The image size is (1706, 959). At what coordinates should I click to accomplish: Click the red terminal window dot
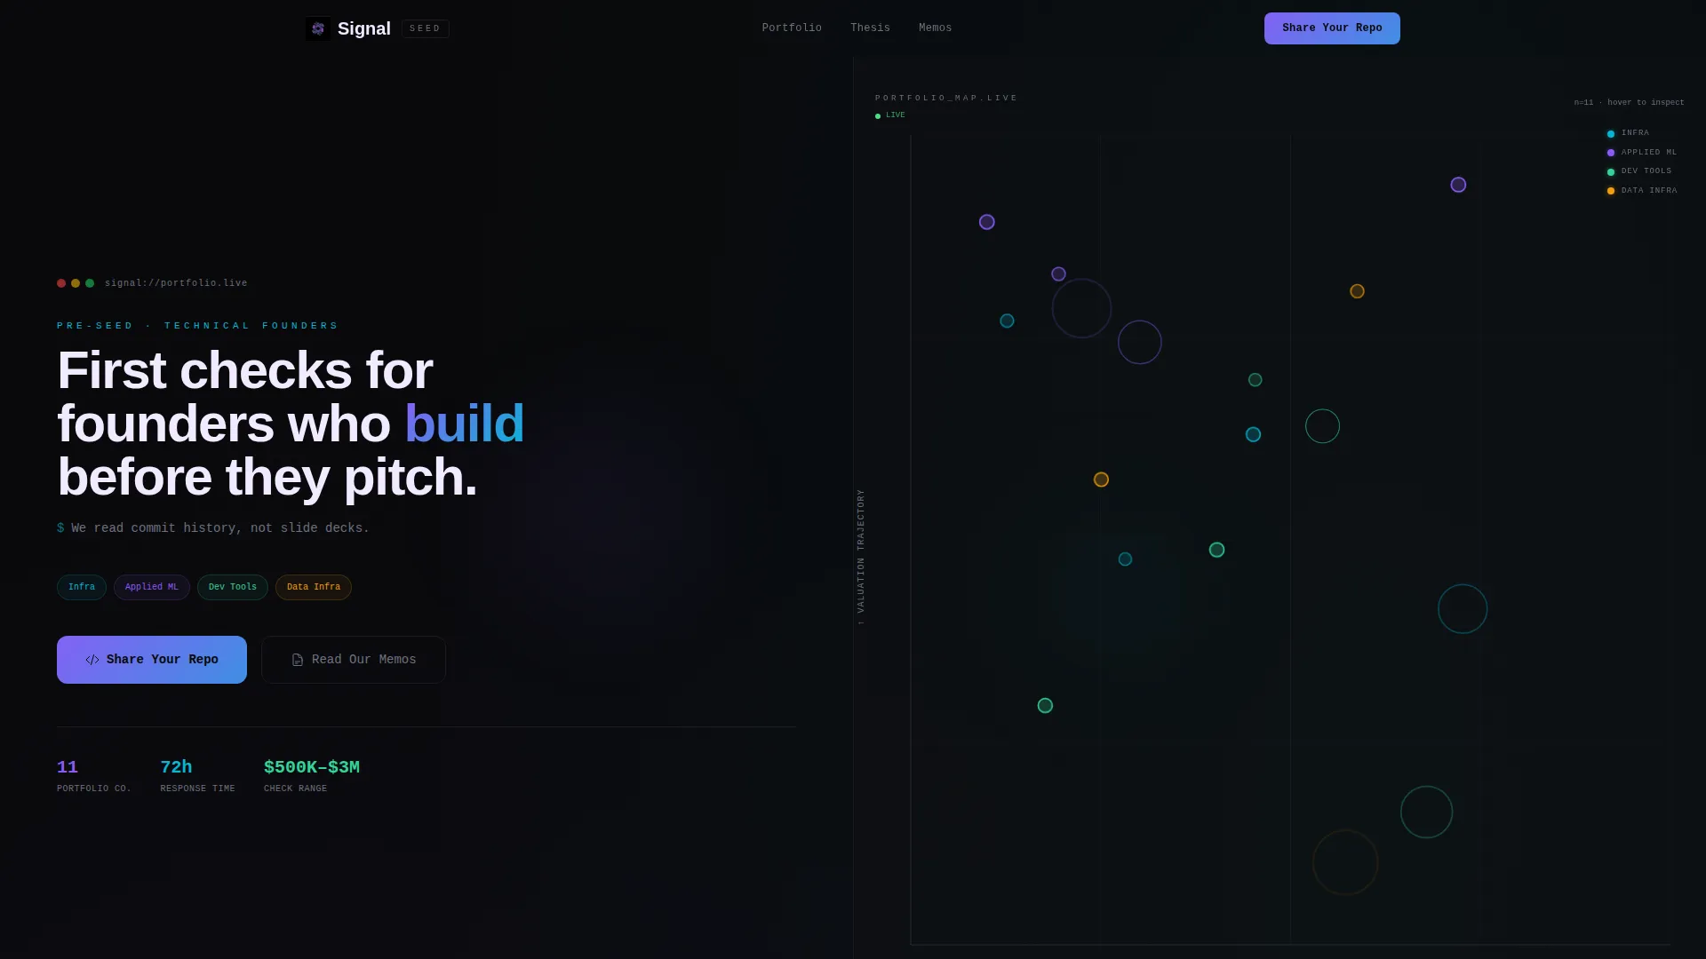coord(61,283)
